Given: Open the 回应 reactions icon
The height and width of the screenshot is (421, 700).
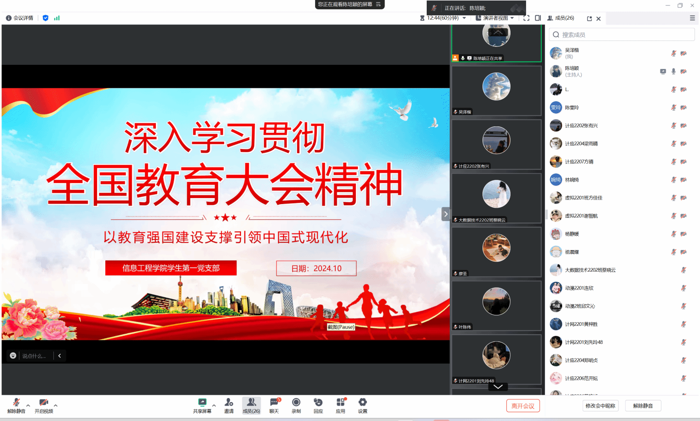Looking at the screenshot, I should click(x=318, y=403).
